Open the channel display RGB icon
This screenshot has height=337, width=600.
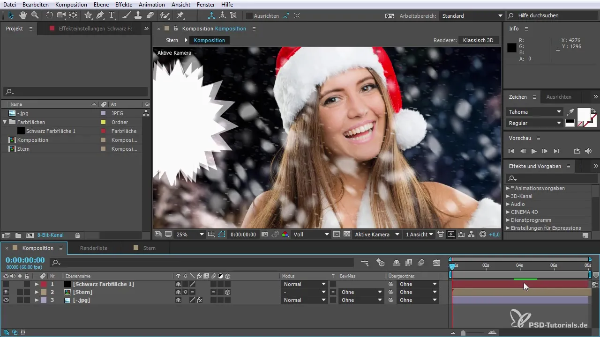click(x=285, y=234)
